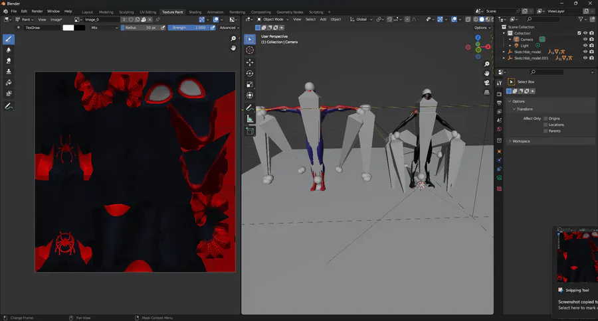
Task: Switch to the Shading workspace tab
Action: coord(195,12)
